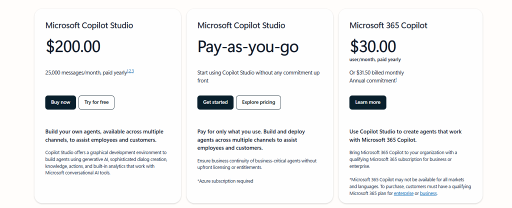Select the Try for free button
This screenshot has height=208, width=512.
click(x=96, y=102)
